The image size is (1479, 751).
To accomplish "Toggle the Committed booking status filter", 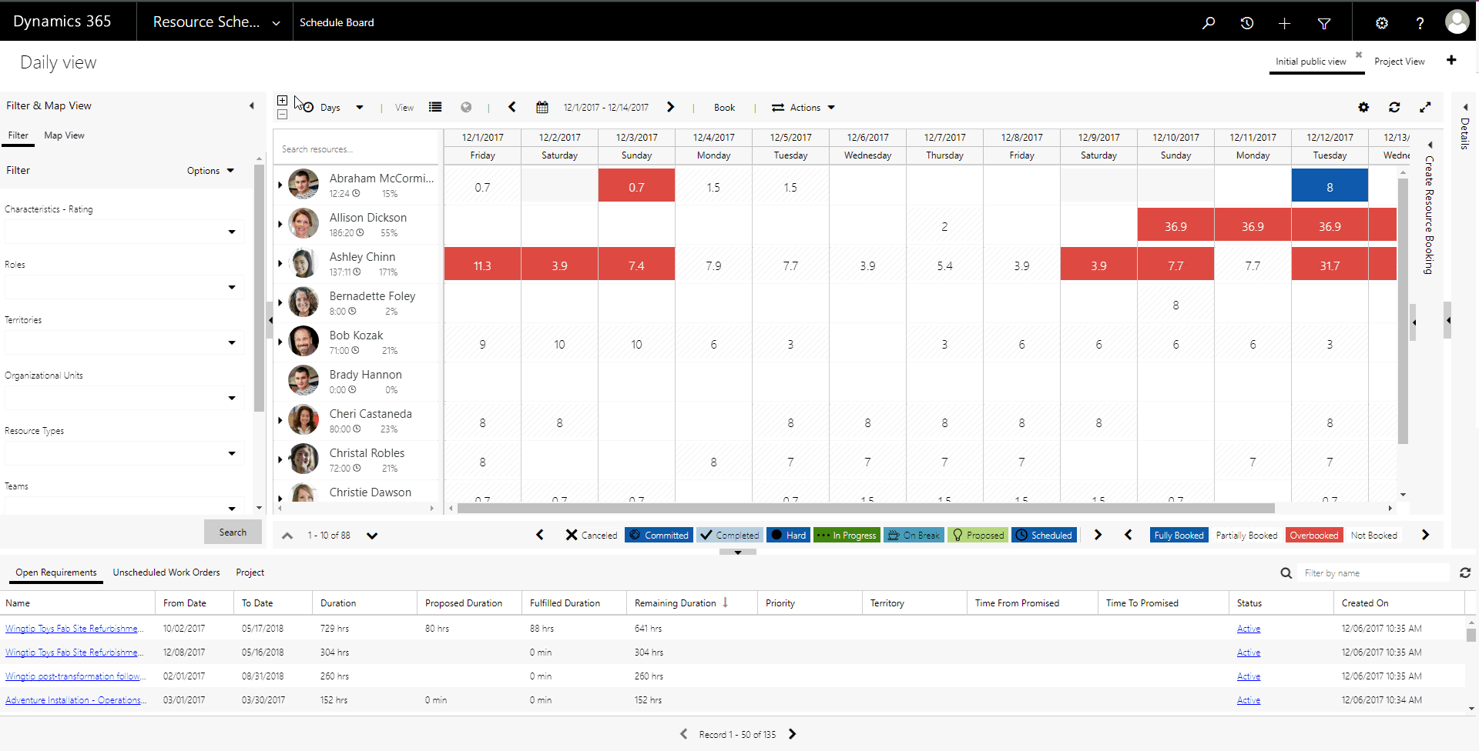I will coord(659,535).
